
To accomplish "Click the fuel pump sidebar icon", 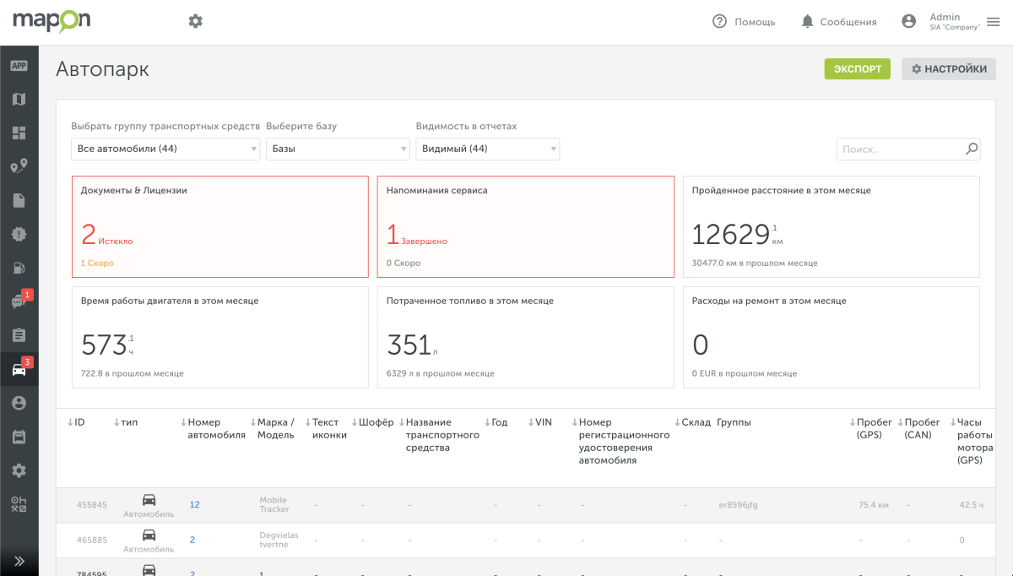I will point(19,269).
